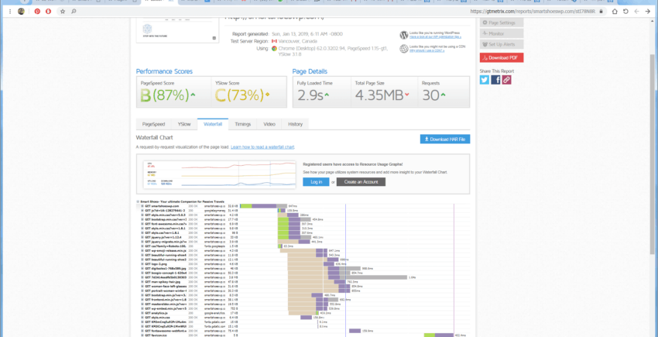Share report on Facebook
This screenshot has height=337, width=658.
pos(495,80)
